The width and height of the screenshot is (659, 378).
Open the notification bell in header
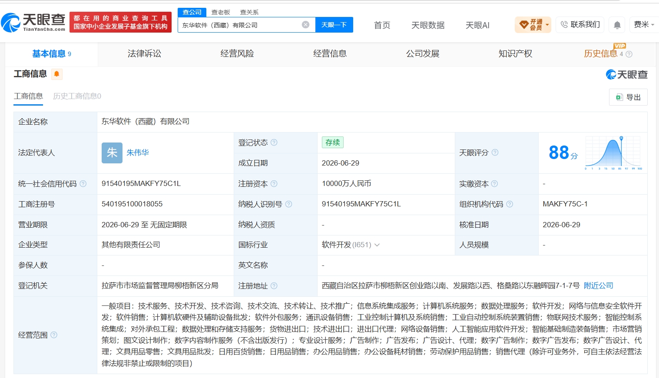[617, 25]
